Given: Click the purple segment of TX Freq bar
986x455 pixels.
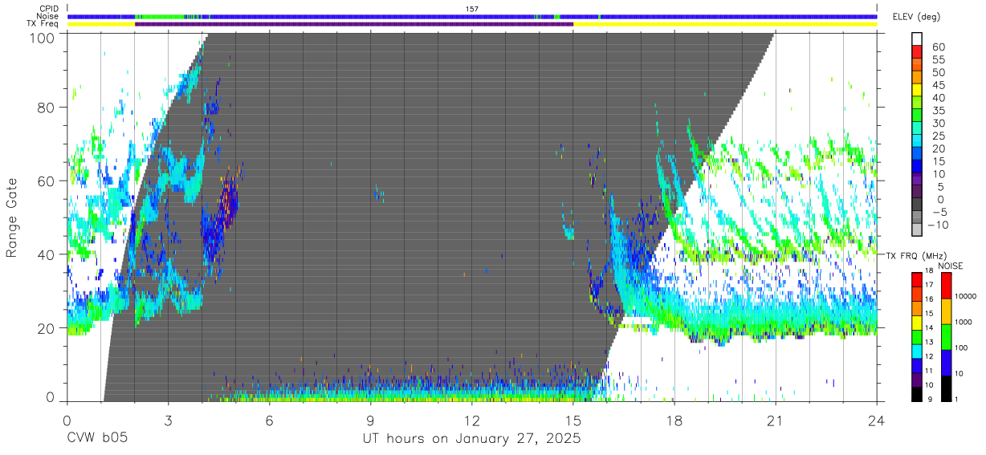Looking at the screenshot, I should 354,24.
